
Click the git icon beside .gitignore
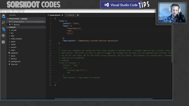pos(9,53)
